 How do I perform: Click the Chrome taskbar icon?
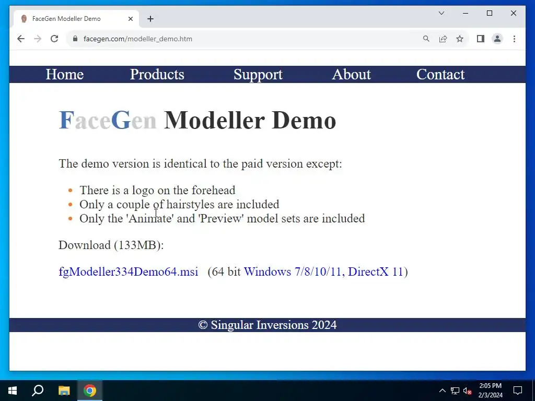click(x=90, y=391)
